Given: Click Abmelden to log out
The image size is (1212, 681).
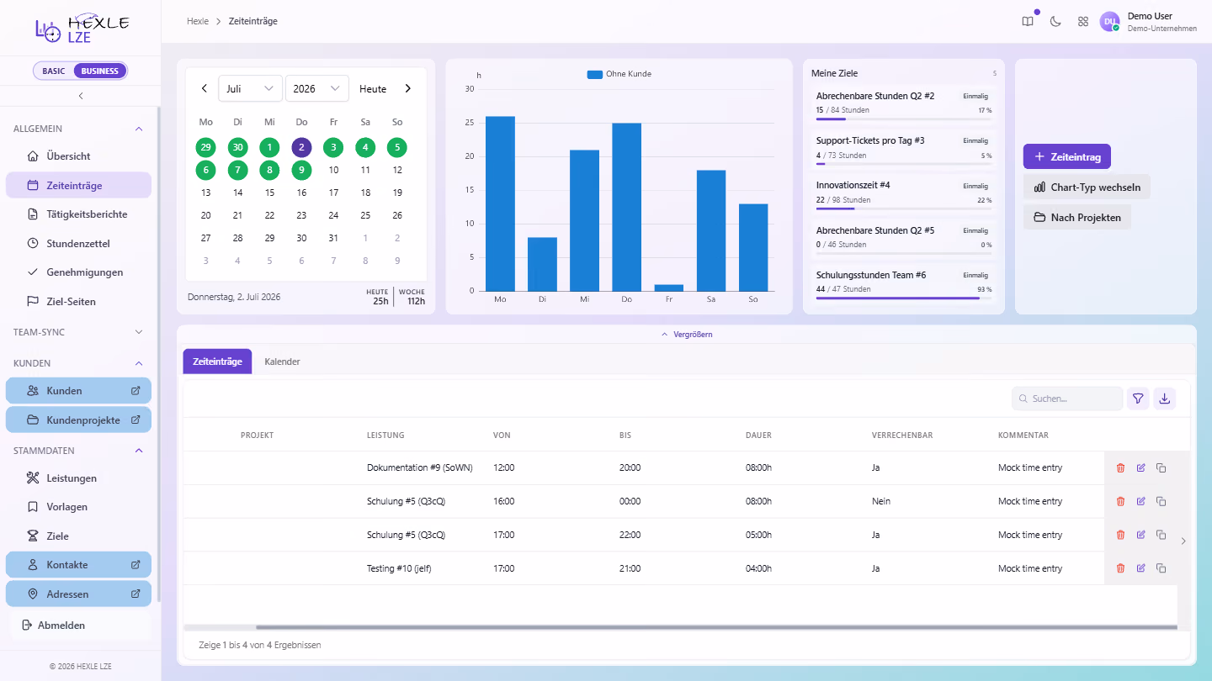Looking at the screenshot, I should [x=81, y=626].
